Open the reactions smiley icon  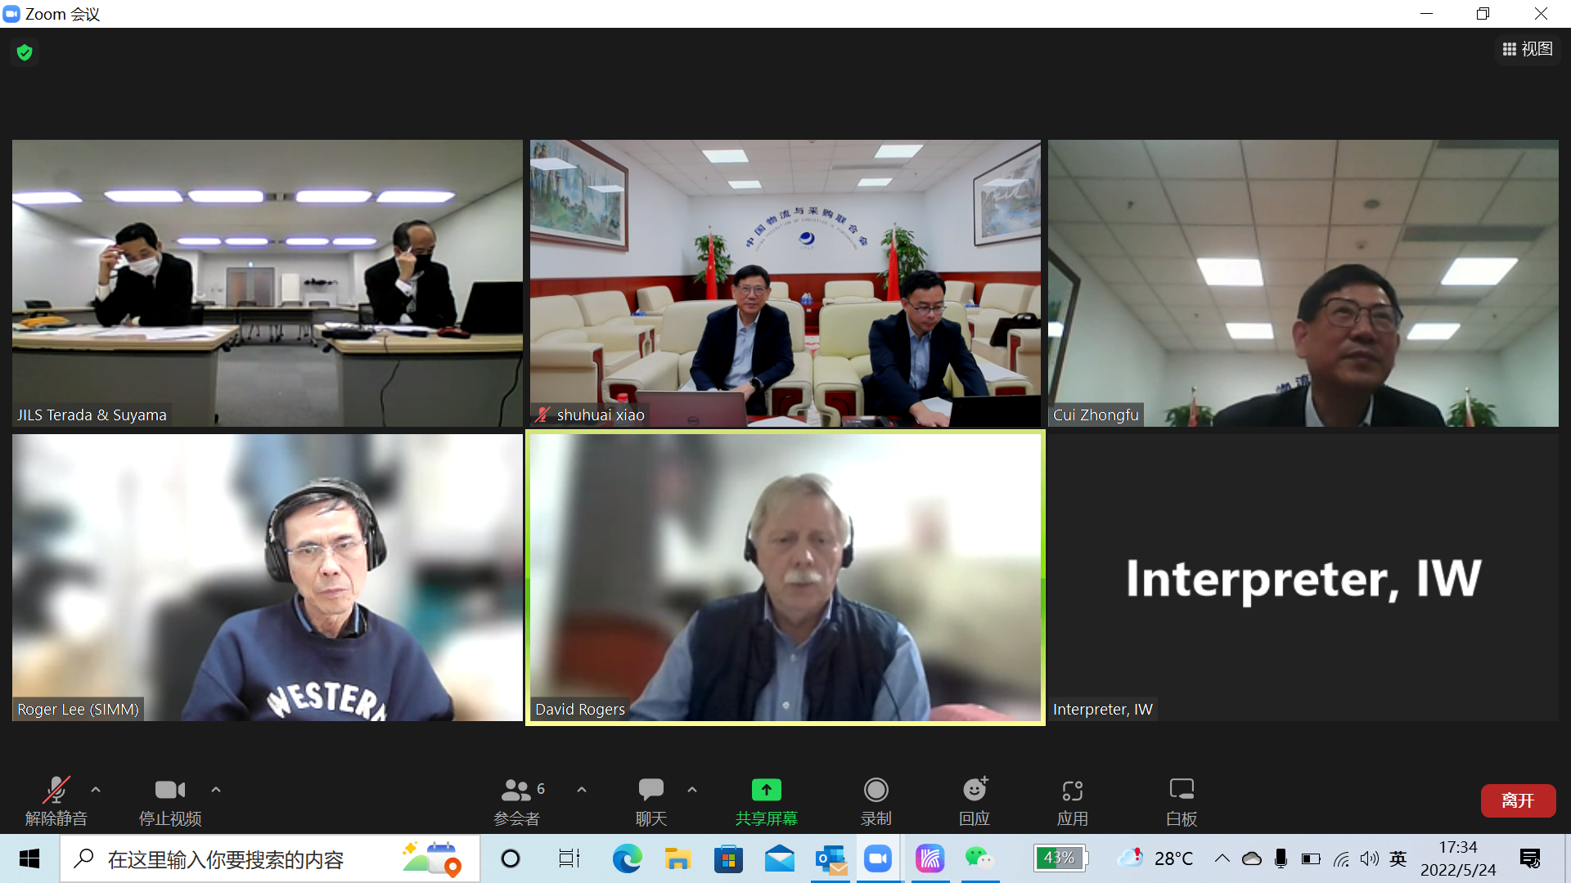click(974, 790)
